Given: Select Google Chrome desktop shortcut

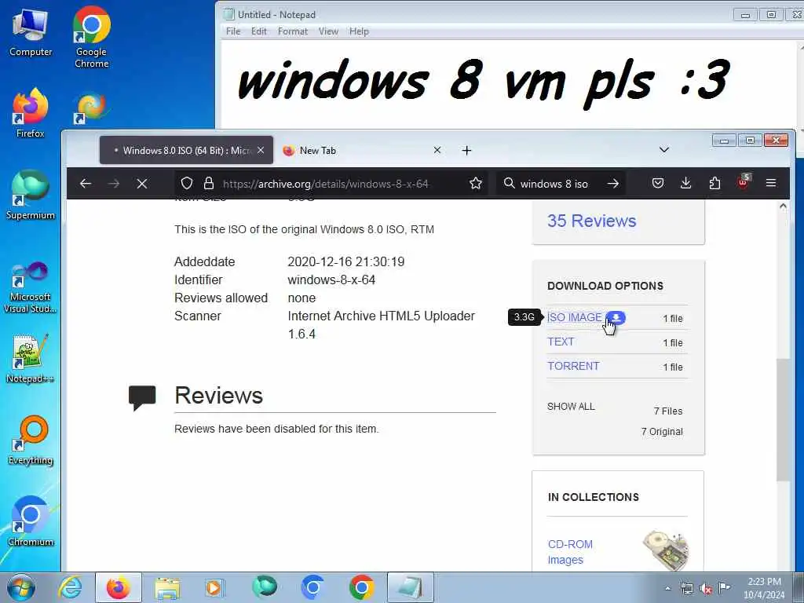Looking at the screenshot, I should click(x=91, y=38).
